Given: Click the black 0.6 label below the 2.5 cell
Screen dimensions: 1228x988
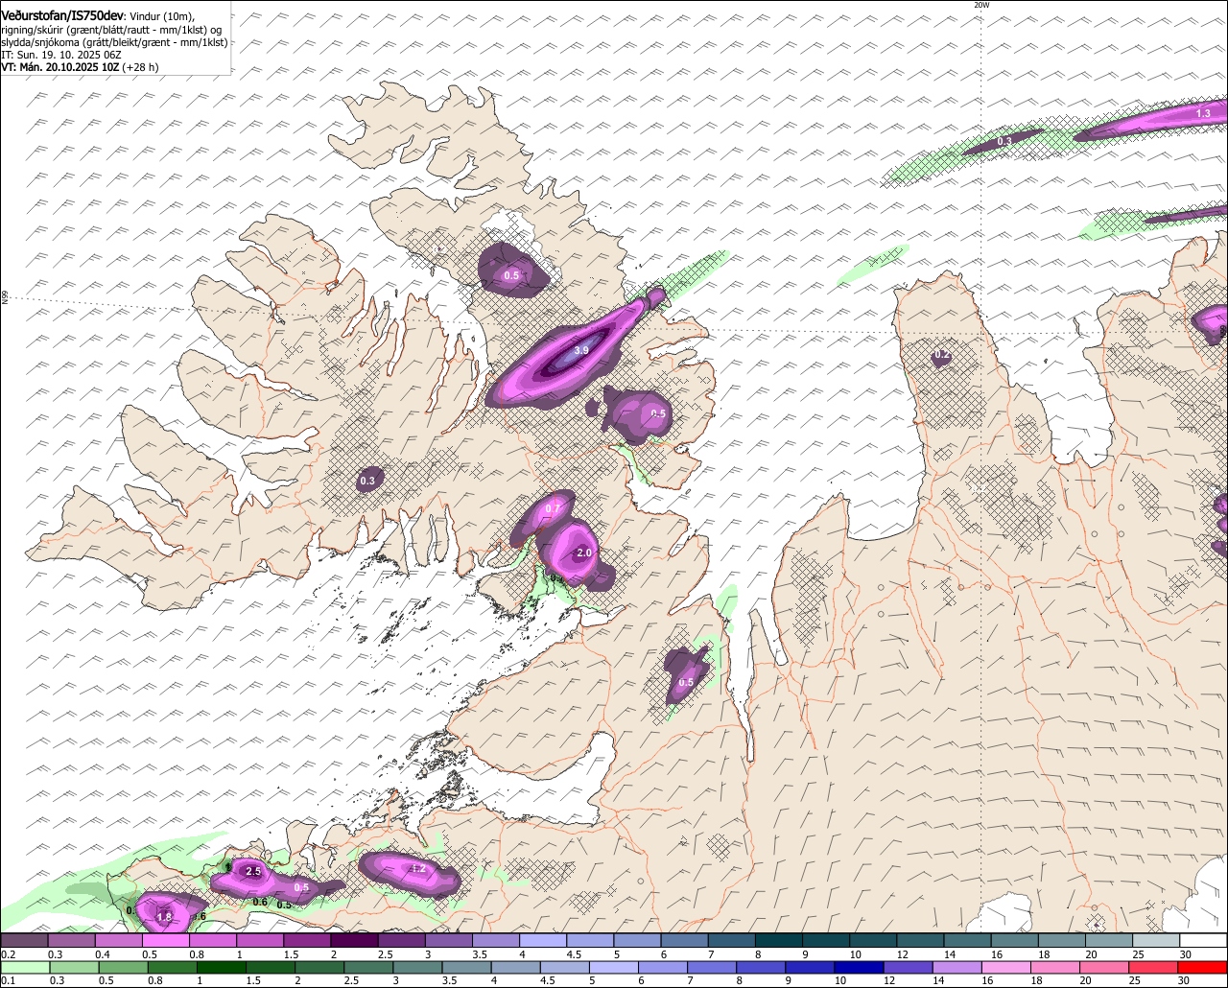Looking at the screenshot, I should coord(260,902).
